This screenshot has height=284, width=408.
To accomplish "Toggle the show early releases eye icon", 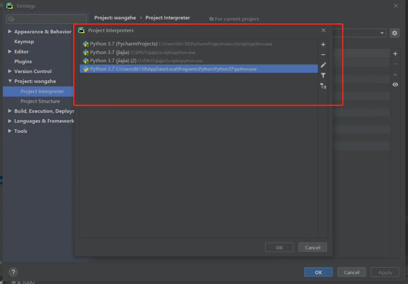I will pos(395,84).
